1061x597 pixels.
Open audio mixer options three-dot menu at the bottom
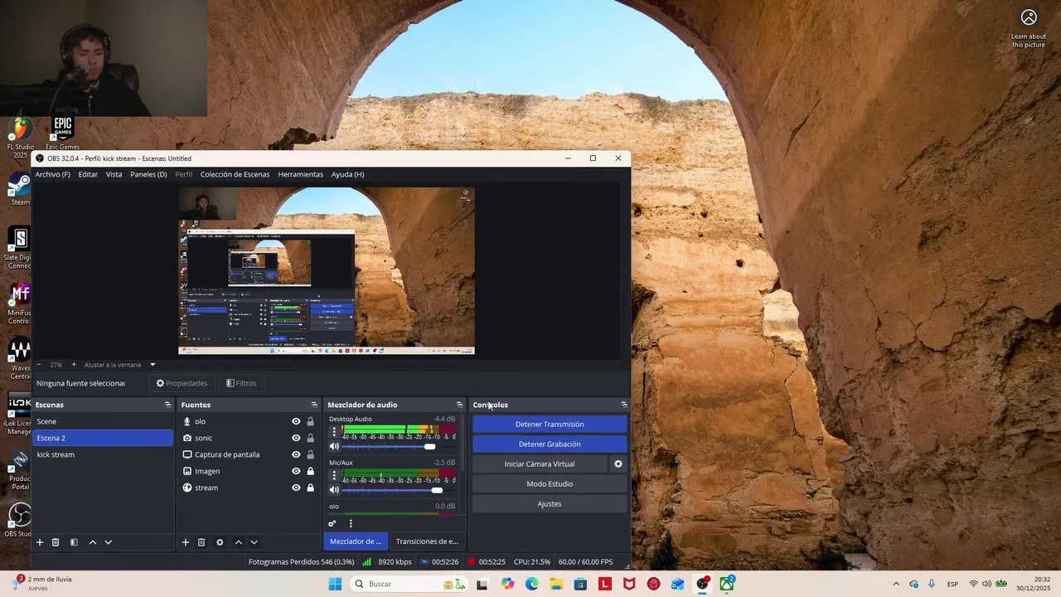[351, 523]
